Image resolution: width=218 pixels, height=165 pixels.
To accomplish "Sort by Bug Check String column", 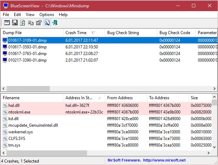I will (131, 33).
